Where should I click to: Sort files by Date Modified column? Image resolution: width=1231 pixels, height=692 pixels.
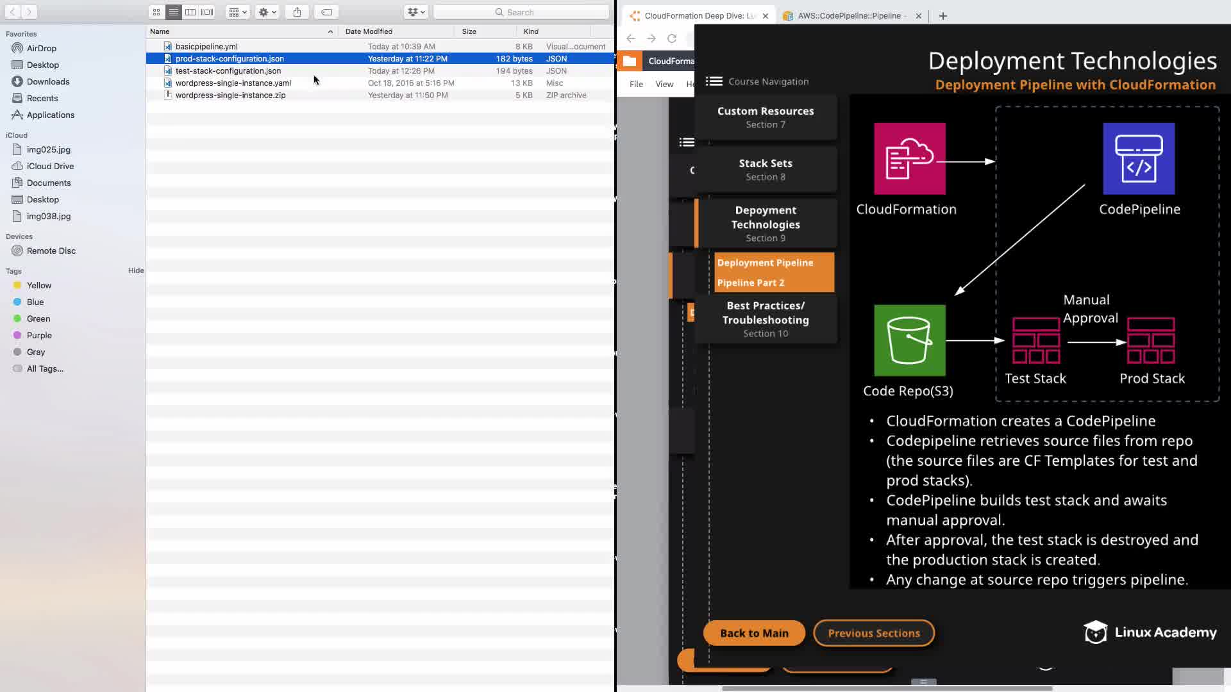[369, 31]
